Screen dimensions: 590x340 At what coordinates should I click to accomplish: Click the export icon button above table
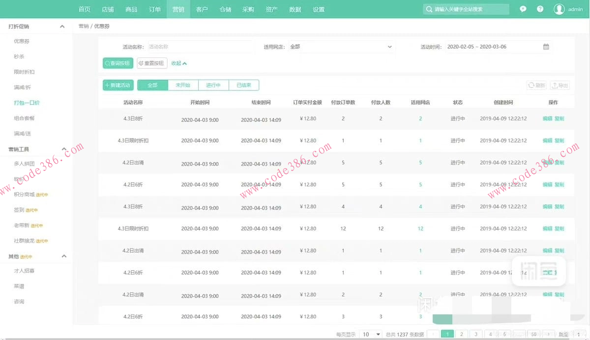560,85
